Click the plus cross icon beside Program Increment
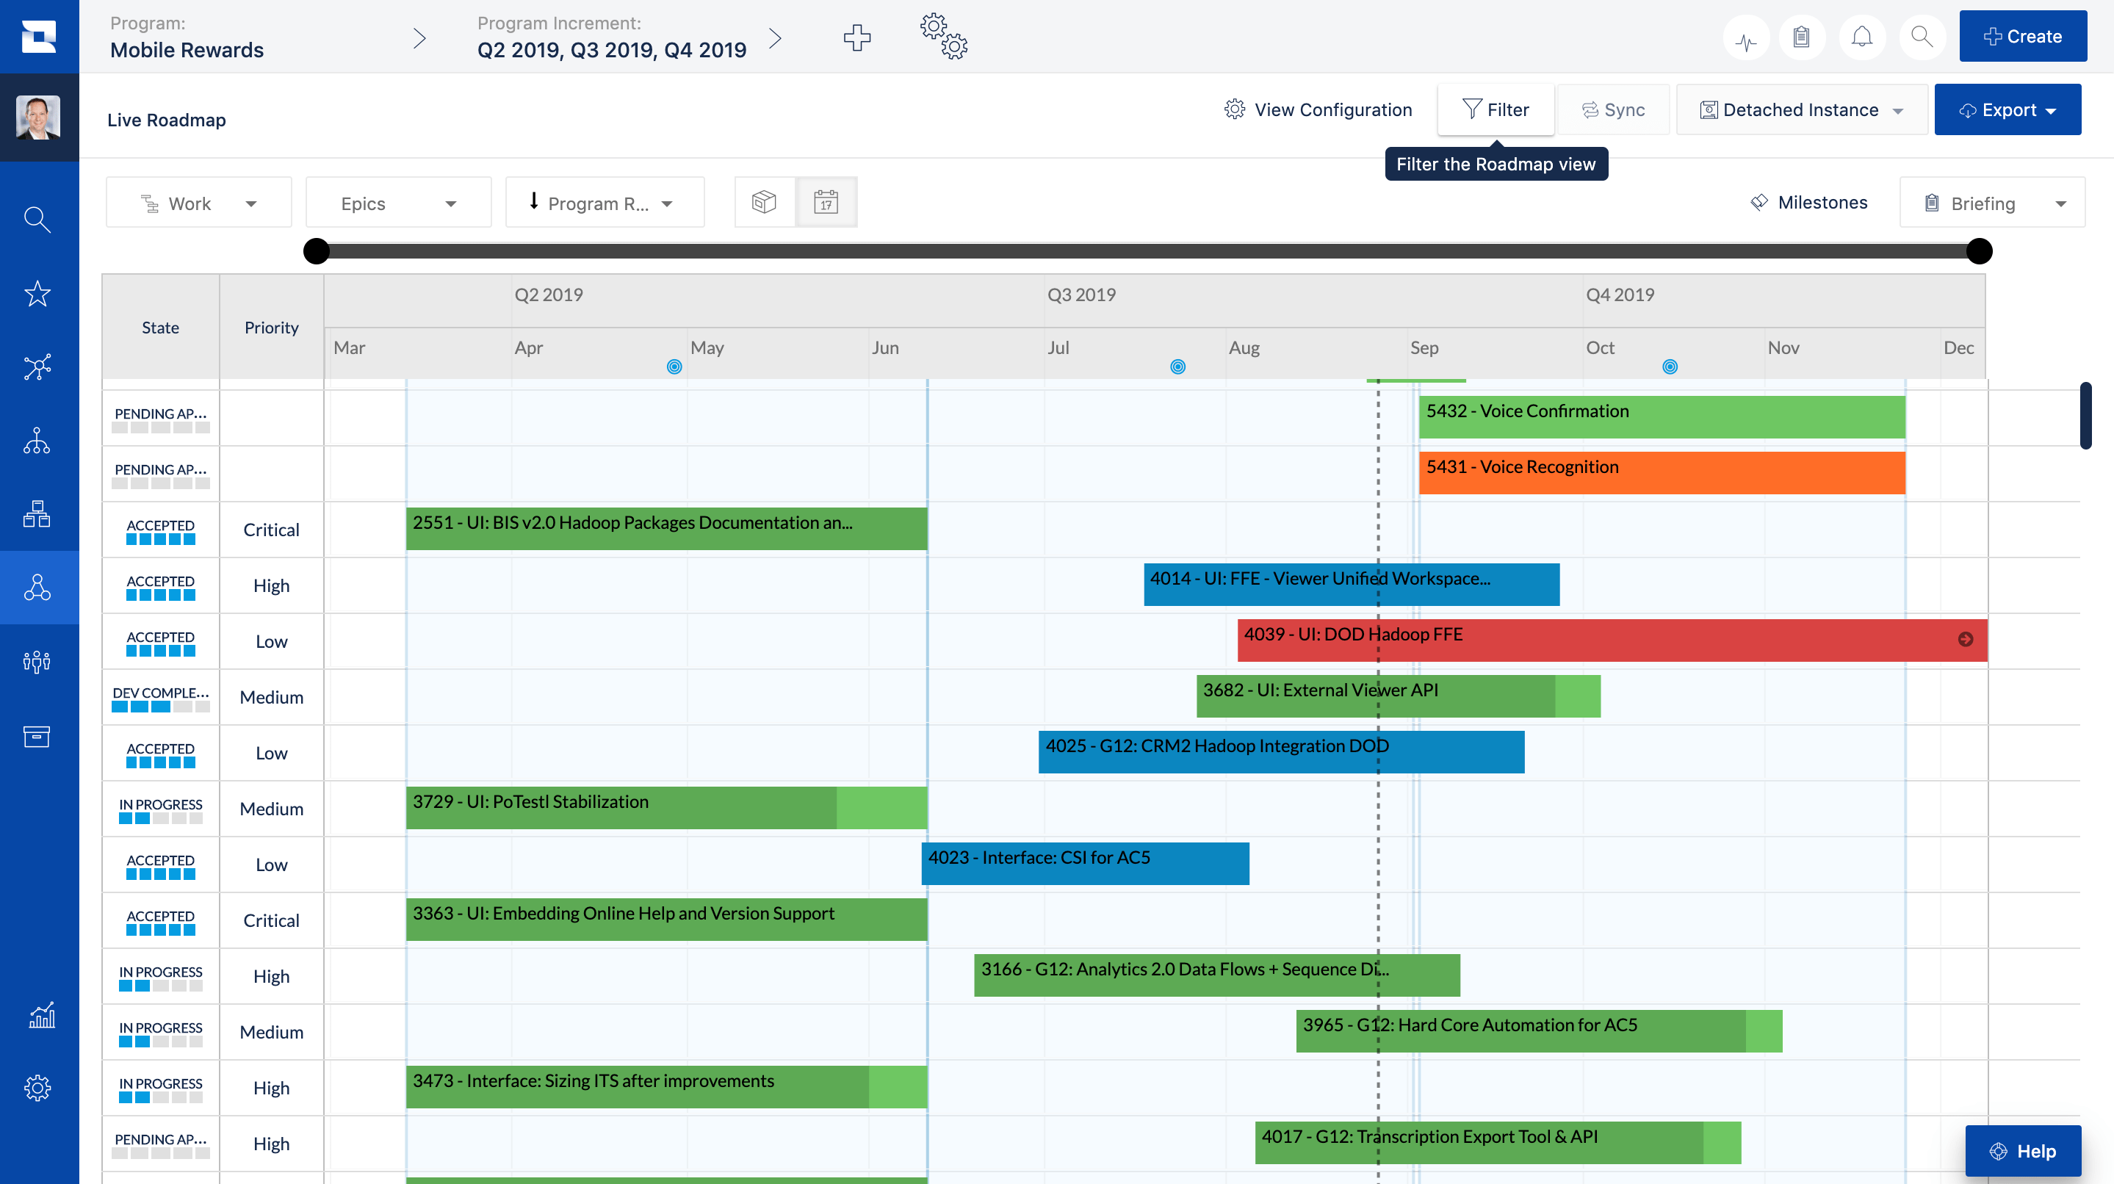The height and width of the screenshot is (1184, 2114). (856, 37)
